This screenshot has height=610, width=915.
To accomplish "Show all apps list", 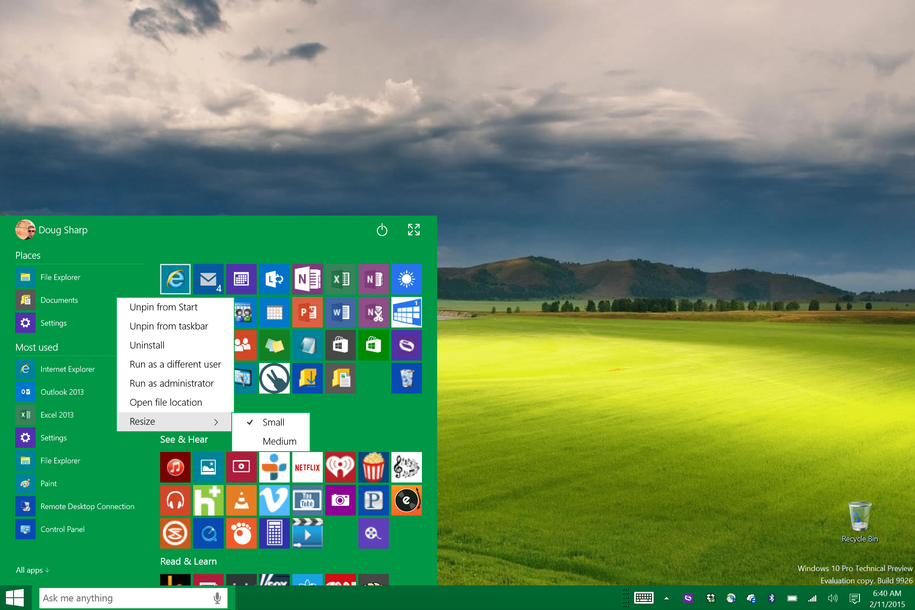I will click(33, 570).
